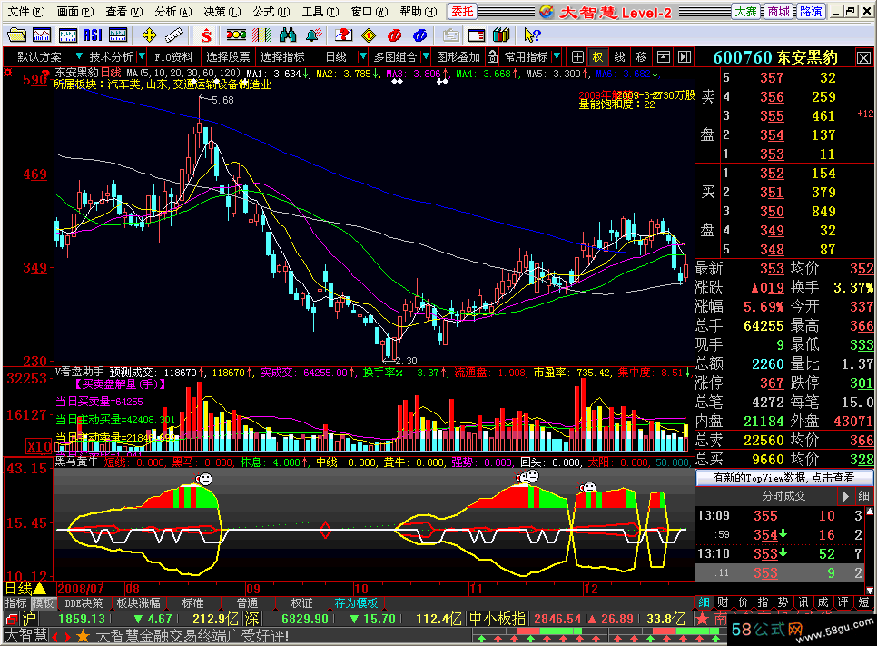The image size is (877, 646).
Task: Select the yellow four-way move arrows icon
Action: (x=149, y=35)
